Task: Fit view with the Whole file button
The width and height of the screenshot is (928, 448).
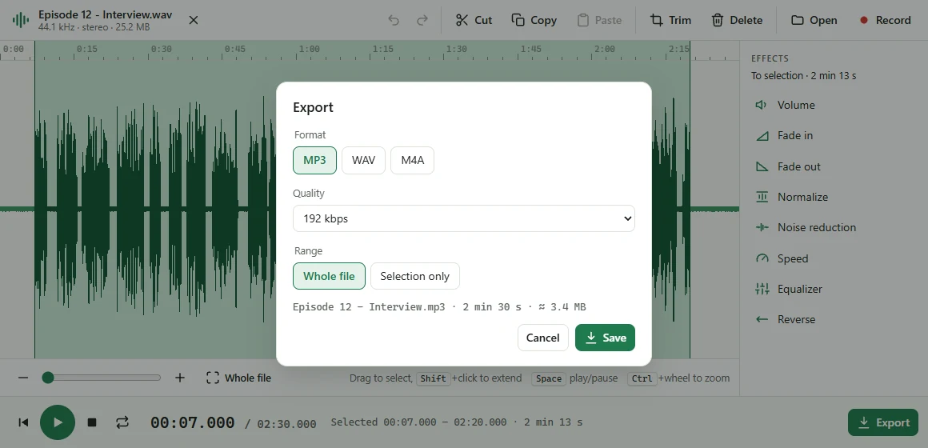Action: click(x=238, y=378)
